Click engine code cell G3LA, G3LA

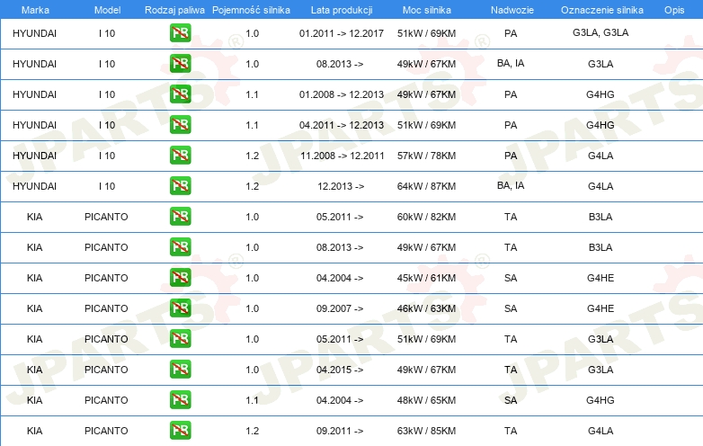point(600,33)
